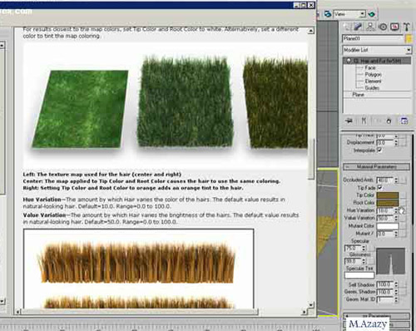Toggle the Interpolate checkbox
This screenshot has height=331, width=416.
(379, 150)
